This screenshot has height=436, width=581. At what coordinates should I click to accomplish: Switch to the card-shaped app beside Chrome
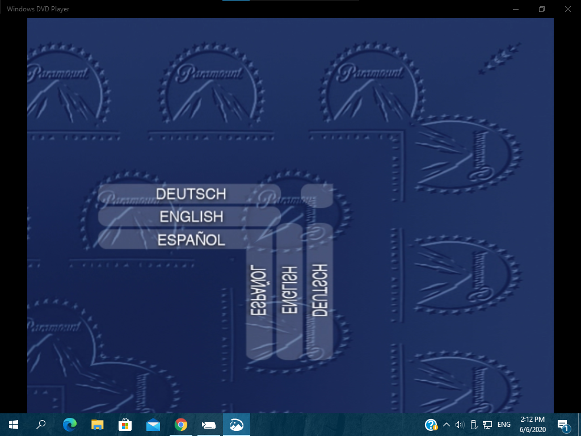click(209, 425)
